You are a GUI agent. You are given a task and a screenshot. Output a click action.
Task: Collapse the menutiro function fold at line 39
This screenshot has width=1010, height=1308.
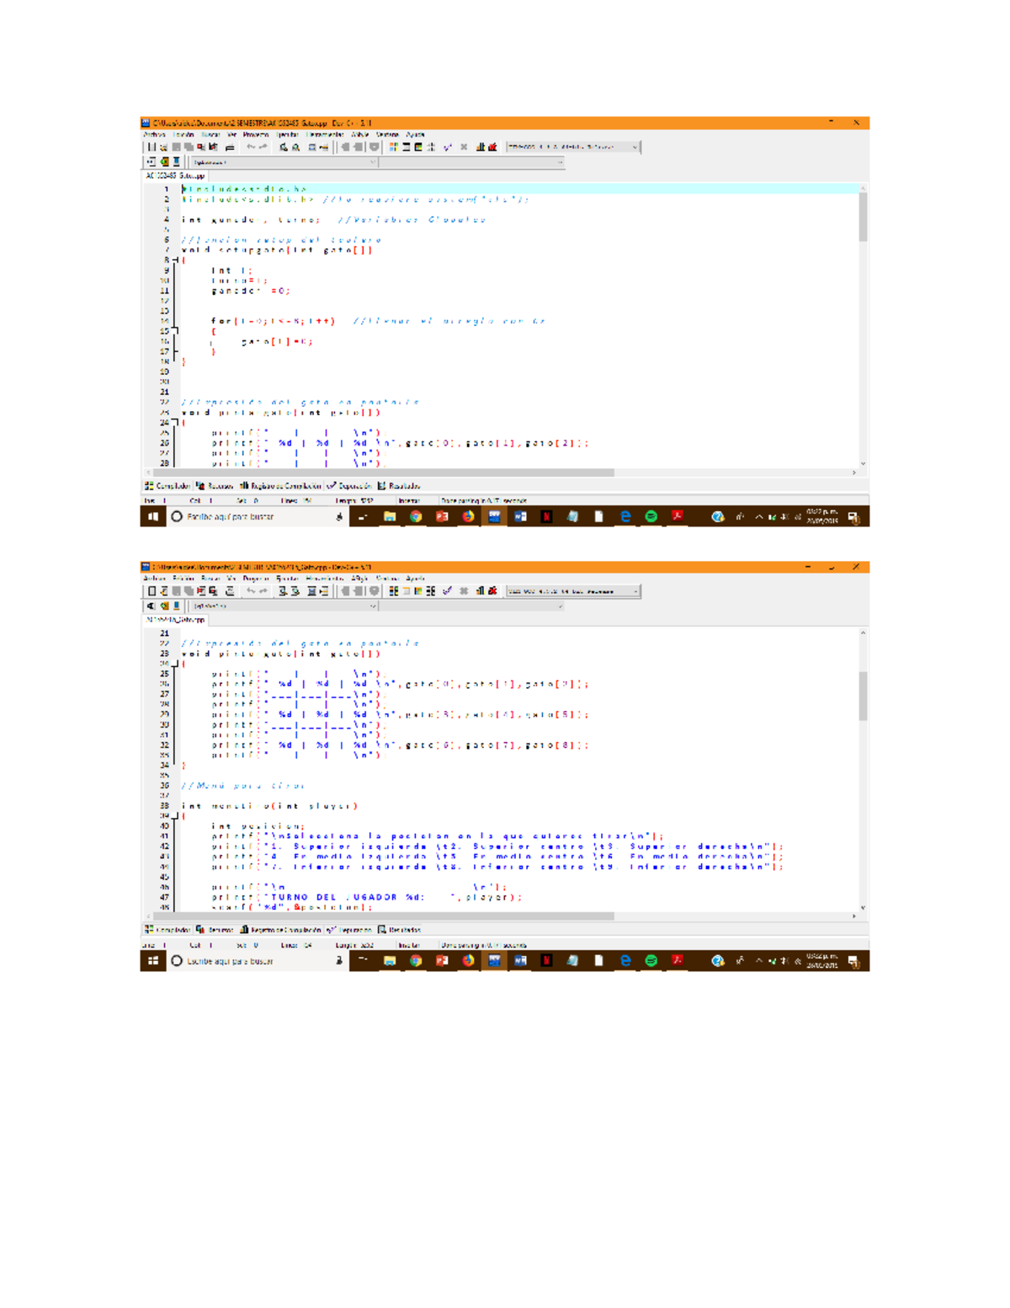[175, 816]
